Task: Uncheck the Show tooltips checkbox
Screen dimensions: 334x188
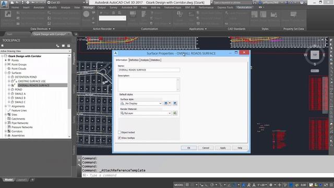Action: coord(120,138)
